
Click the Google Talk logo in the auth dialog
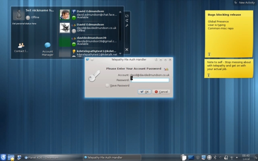[166, 69]
